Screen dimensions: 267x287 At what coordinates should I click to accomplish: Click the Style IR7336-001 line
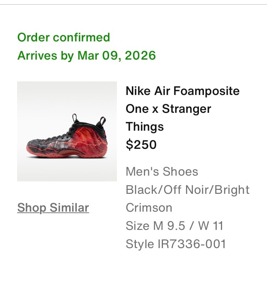click(x=176, y=244)
